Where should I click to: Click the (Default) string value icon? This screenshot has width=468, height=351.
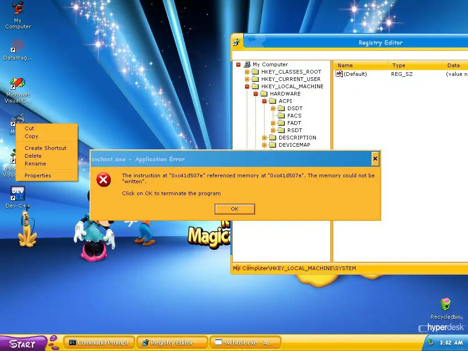click(339, 74)
